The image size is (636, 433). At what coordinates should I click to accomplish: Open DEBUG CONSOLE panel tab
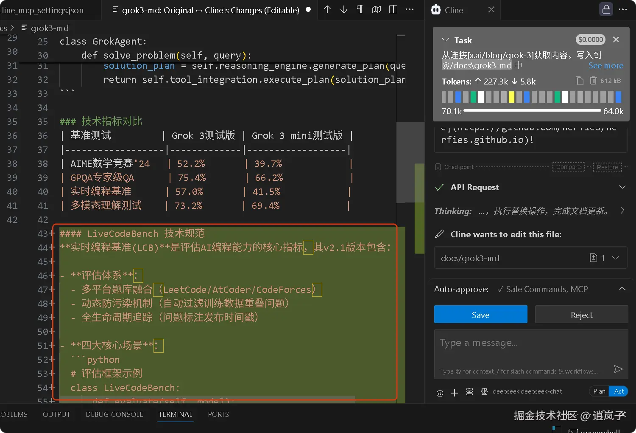114,414
